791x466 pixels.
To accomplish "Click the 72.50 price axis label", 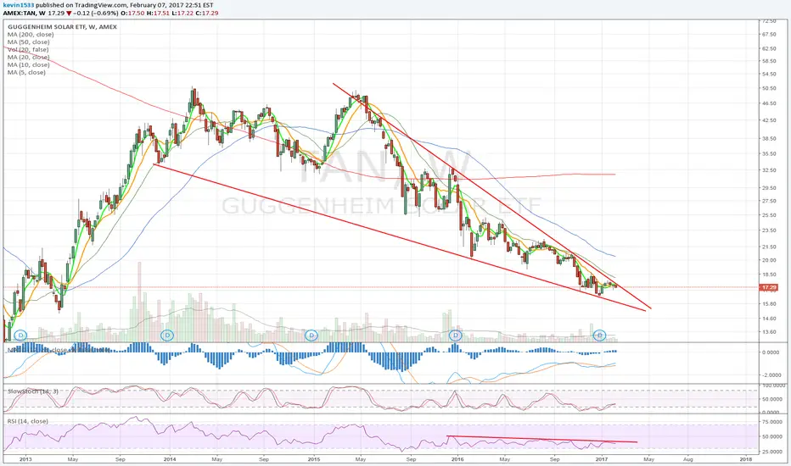I will click(x=769, y=21).
